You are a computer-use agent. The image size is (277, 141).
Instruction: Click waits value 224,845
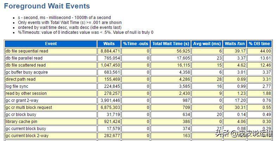point(112,86)
